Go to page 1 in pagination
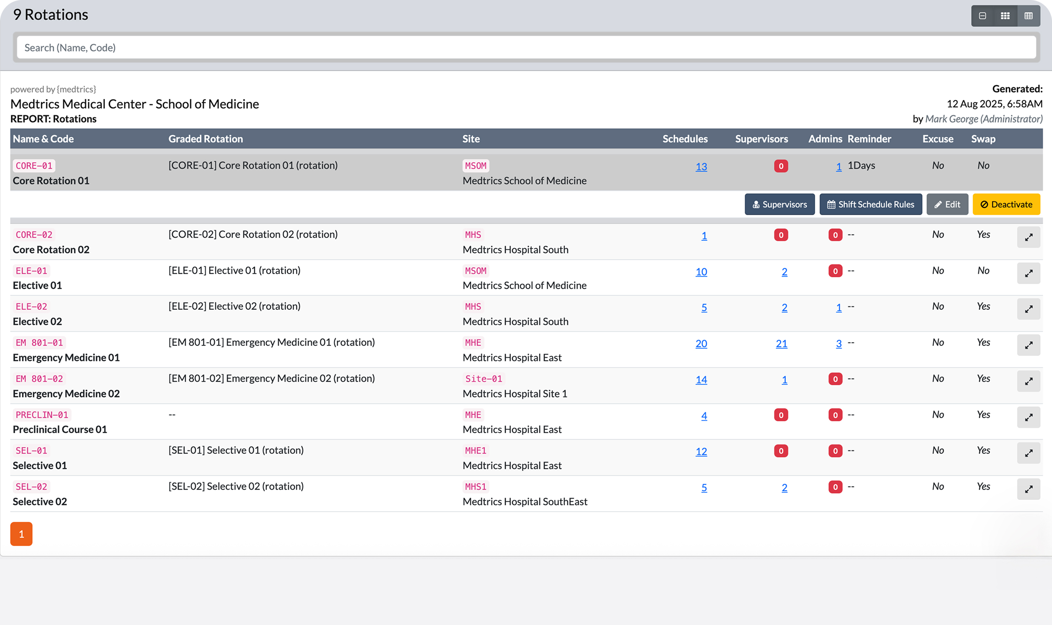This screenshot has width=1052, height=625. (21, 534)
